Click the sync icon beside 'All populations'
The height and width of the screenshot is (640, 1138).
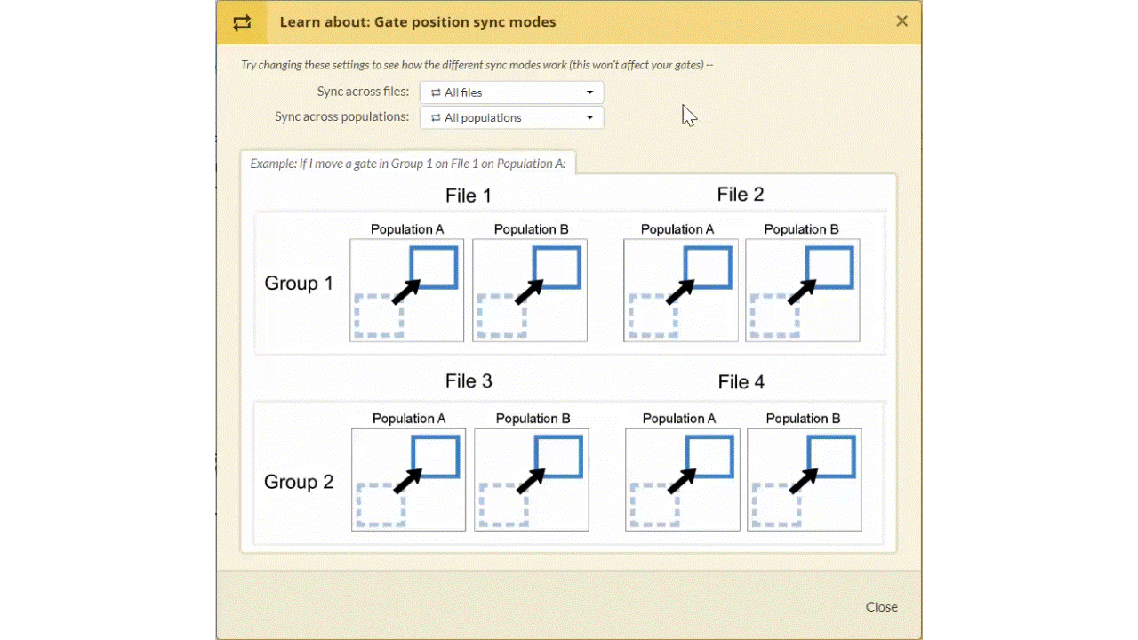coord(436,117)
